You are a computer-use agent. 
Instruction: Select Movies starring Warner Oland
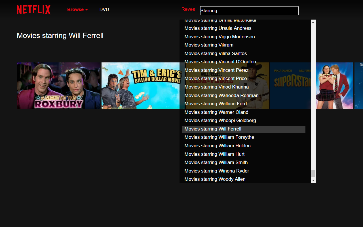[244, 112]
